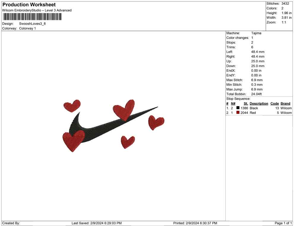Click the Zoom value '1:1'
Viewport: 294px width, 226px height.
[284, 22]
